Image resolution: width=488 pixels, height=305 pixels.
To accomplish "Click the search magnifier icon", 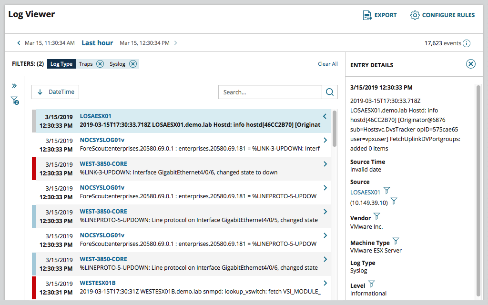I will (330, 92).
